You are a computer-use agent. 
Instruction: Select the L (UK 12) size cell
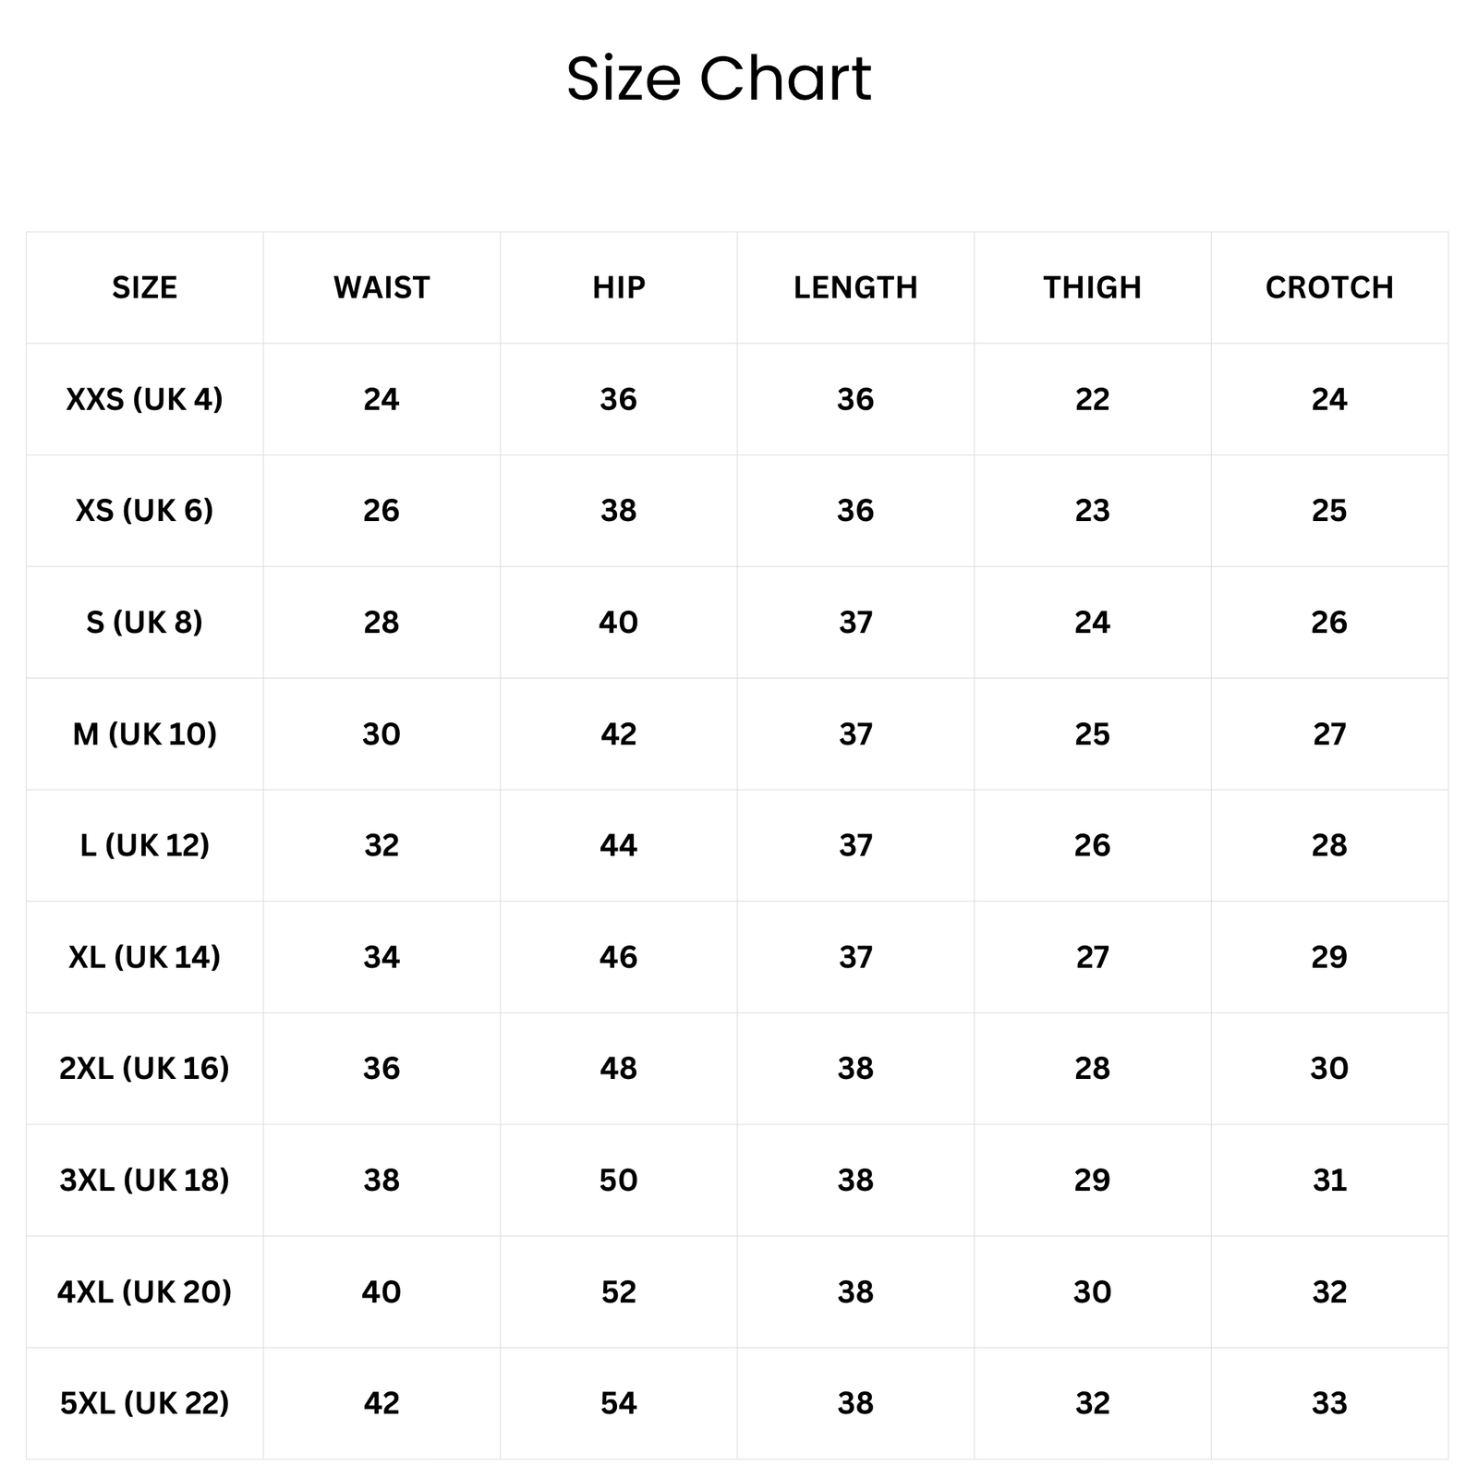[x=144, y=844]
